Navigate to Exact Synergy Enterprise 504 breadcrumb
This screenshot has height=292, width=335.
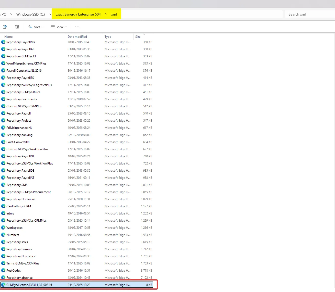click(78, 14)
